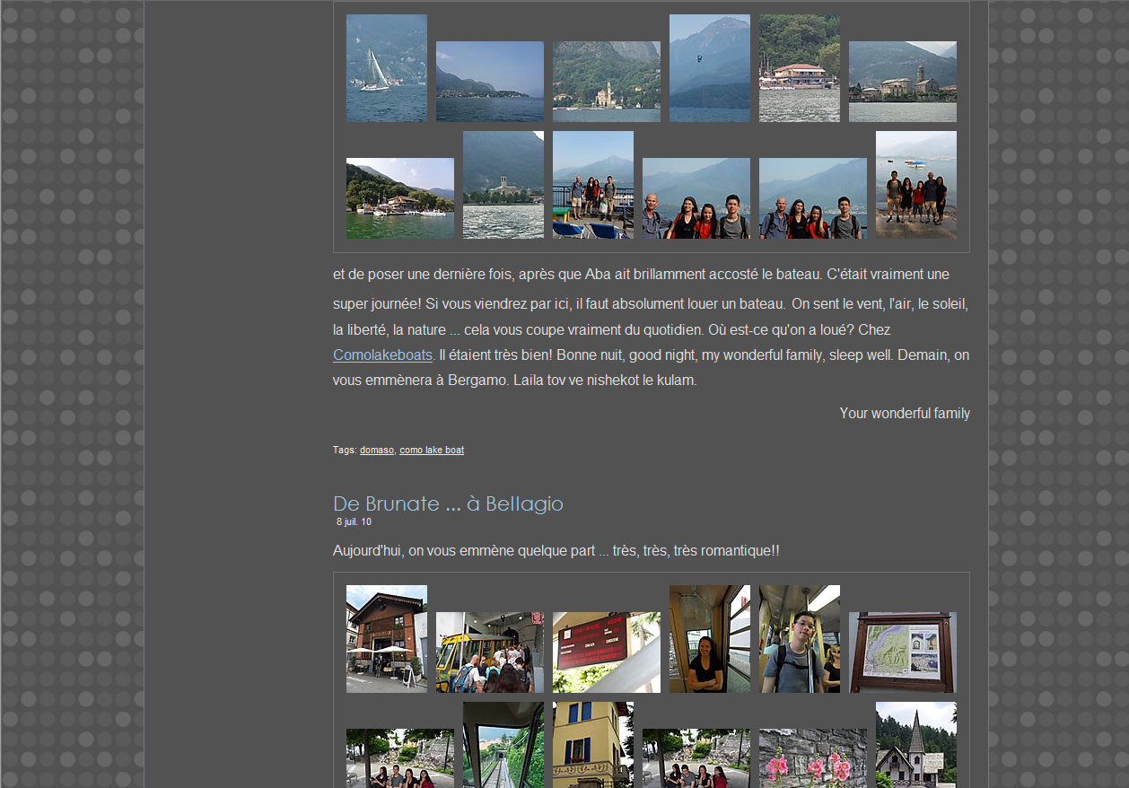Open the village with bell tower thumbnail
1129x788 pixels.
coord(903,82)
